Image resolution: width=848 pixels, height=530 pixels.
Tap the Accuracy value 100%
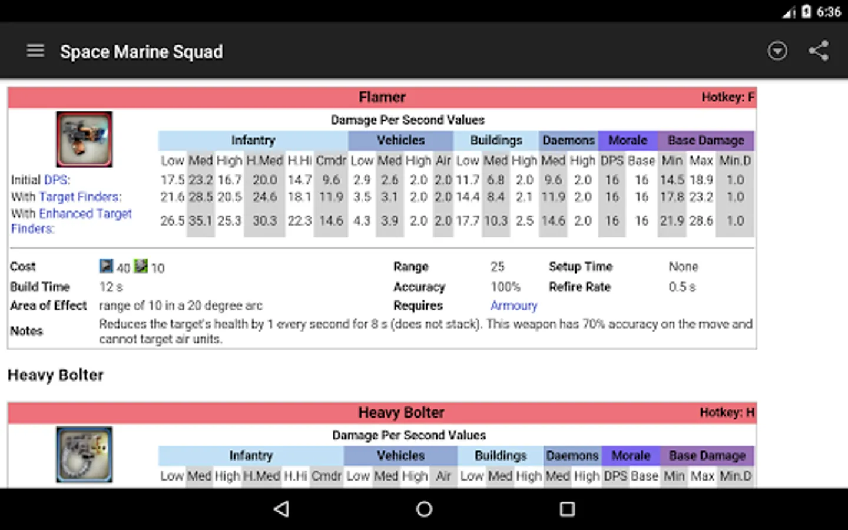pos(506,287)
